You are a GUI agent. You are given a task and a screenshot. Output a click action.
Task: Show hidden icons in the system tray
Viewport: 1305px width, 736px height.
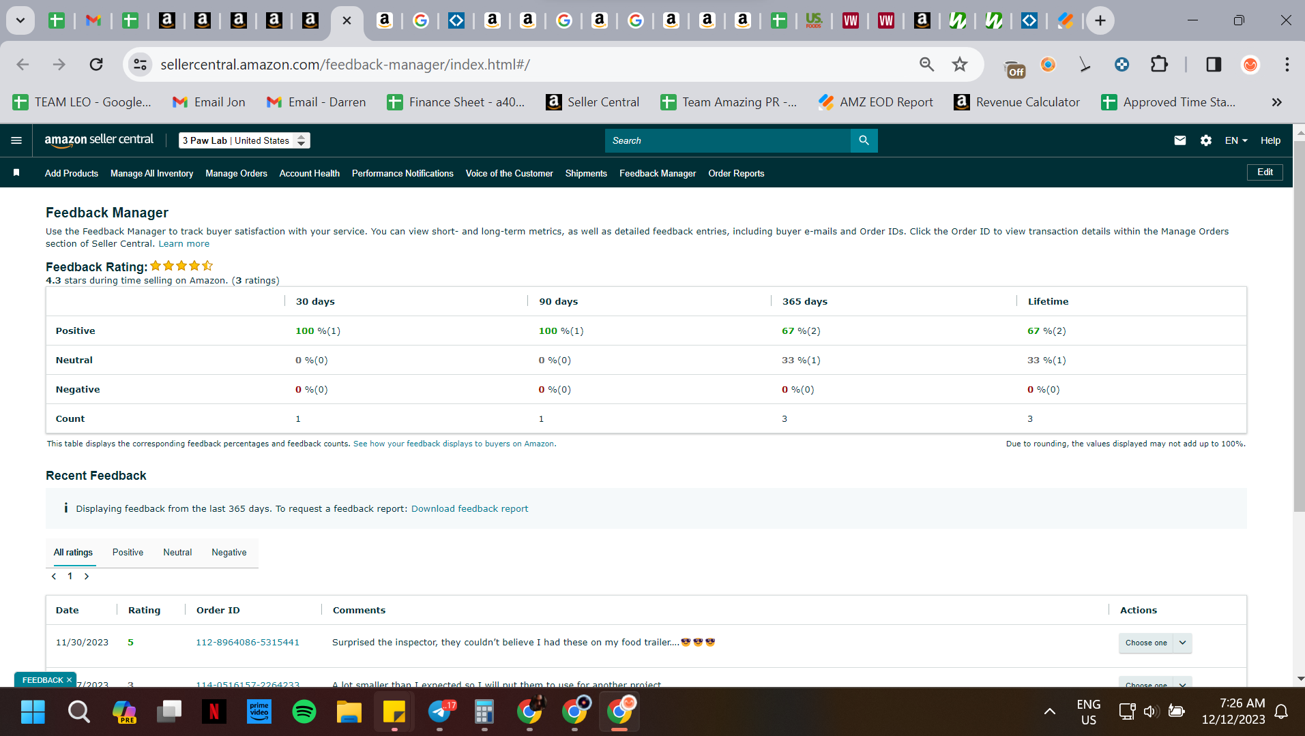[x=1049, y=711]
